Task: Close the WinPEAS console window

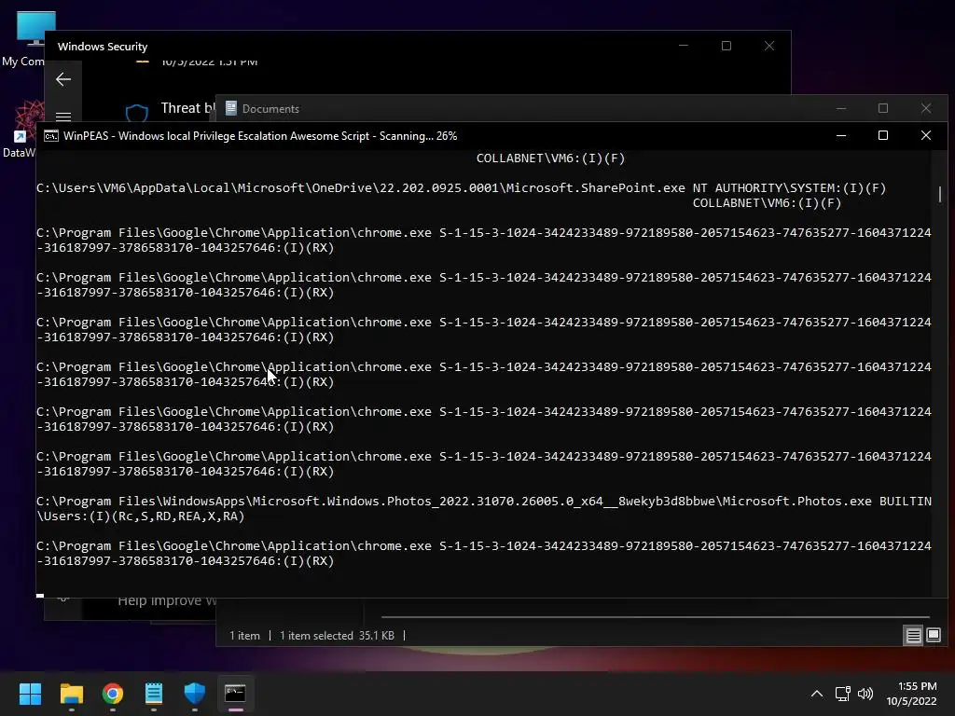Action: [x=926, y=136]
